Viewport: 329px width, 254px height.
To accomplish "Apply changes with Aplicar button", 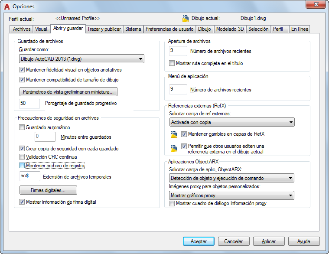I will 269,241.
